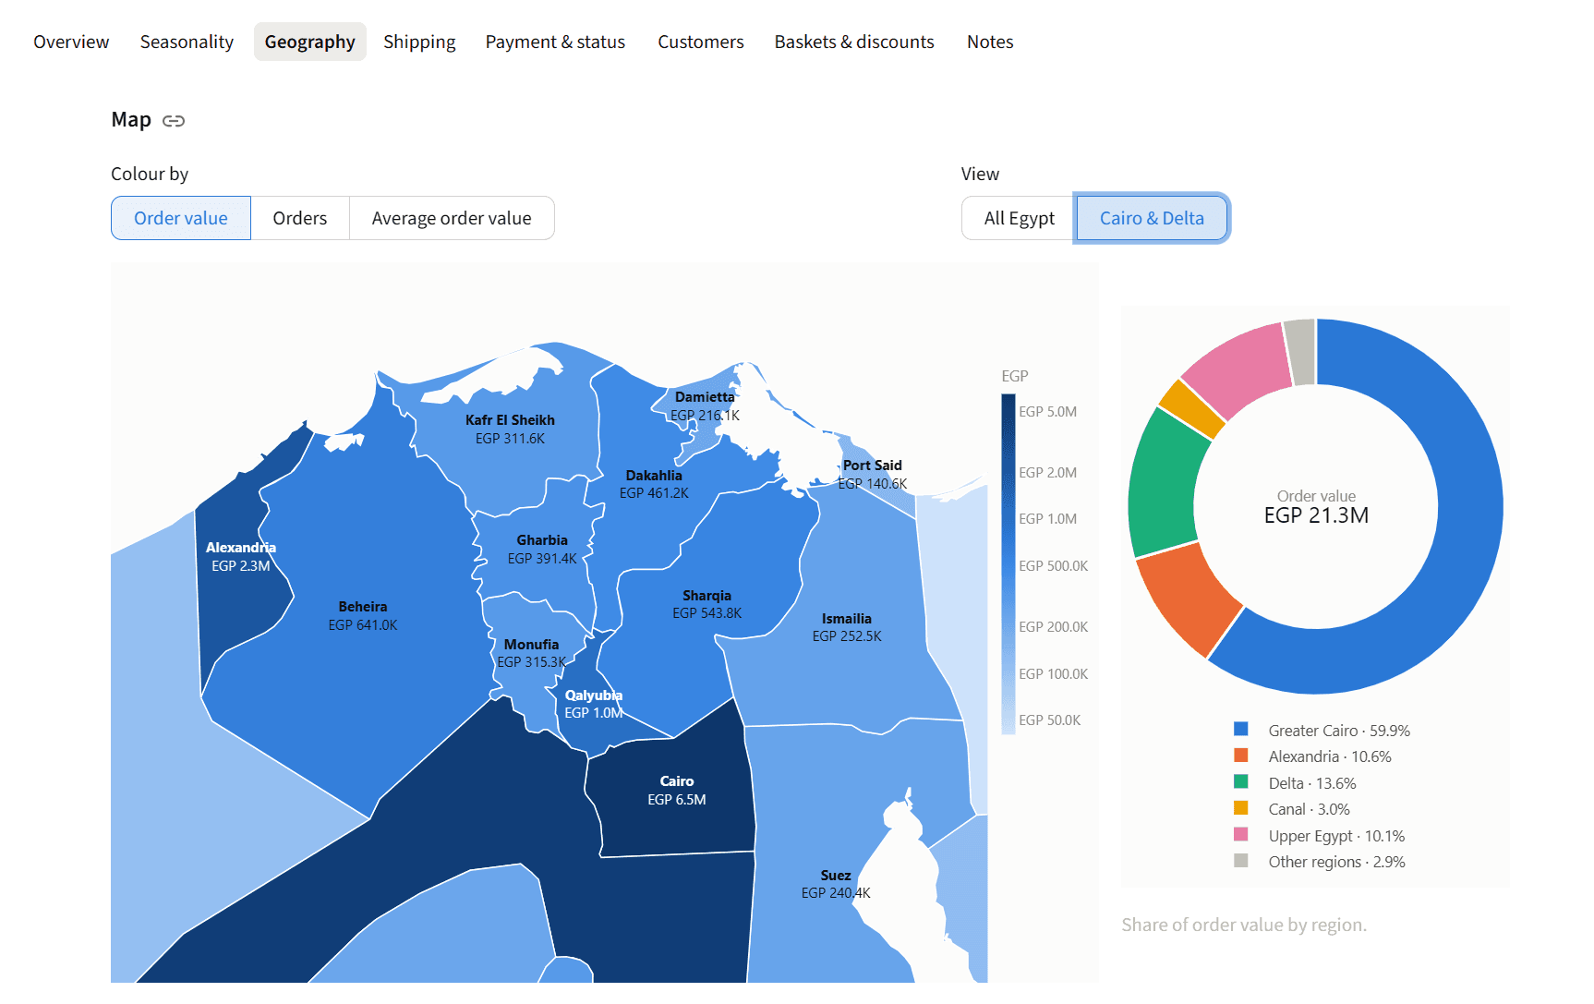Click the 'EGP 5.0M' colour scale label

click(x=1047, y=412)
